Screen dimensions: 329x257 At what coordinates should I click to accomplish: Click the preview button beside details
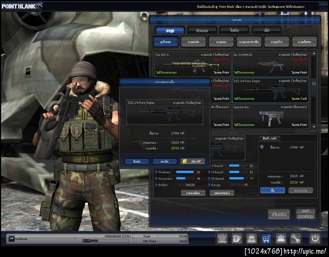coord(222,193)
